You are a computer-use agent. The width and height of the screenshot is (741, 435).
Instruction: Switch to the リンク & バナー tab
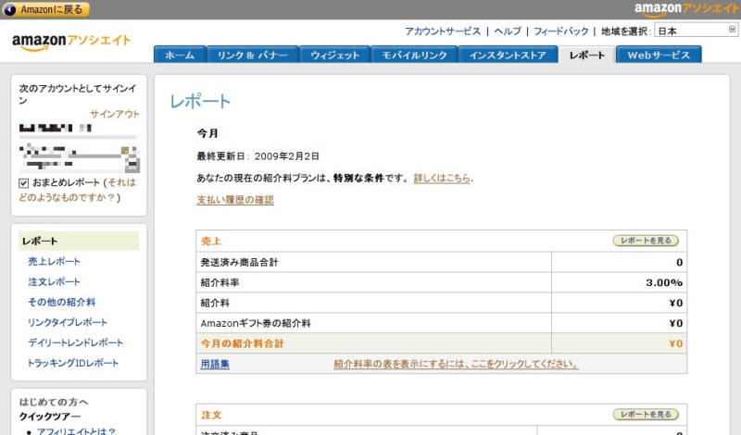[252, 55]
